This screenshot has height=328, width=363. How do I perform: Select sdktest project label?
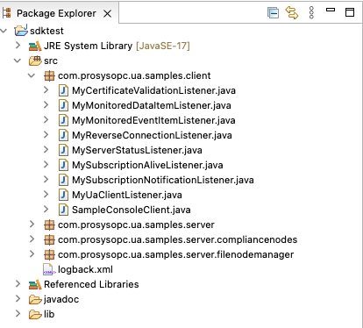[x=46, y=31]
